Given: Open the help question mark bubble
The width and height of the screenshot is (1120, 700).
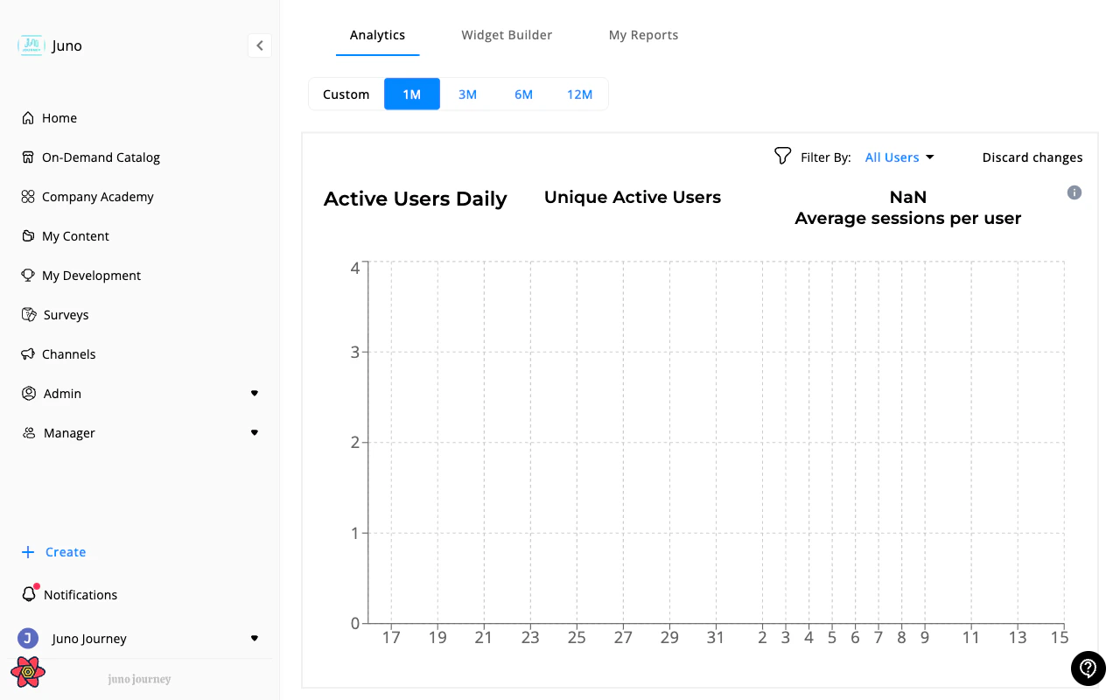Looking at the screenshot, I should tap(1088, 668).
